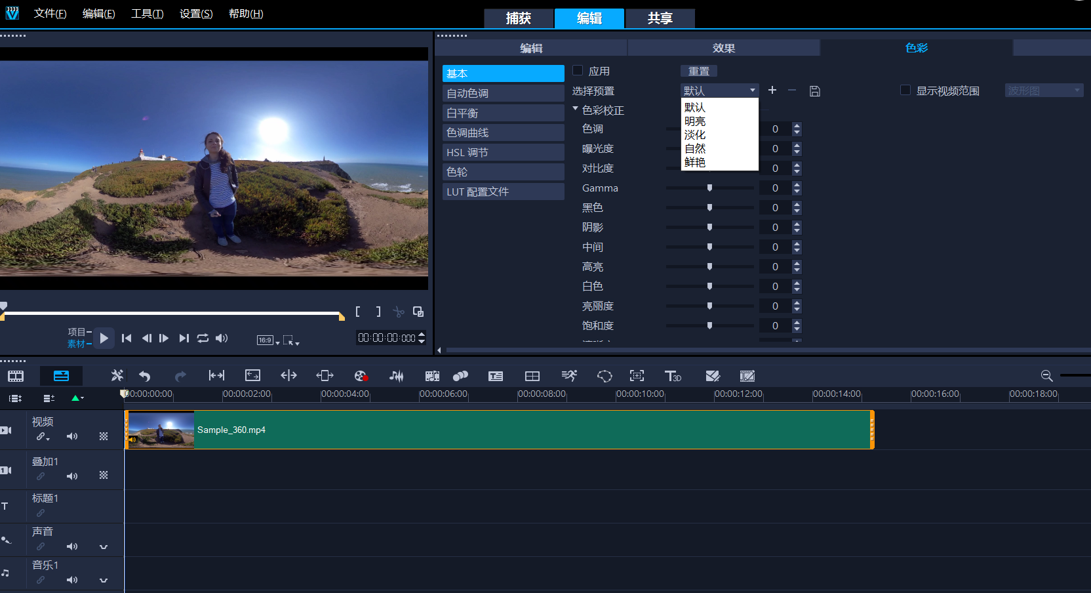Click the 重置 button

(x=698, y=71)
